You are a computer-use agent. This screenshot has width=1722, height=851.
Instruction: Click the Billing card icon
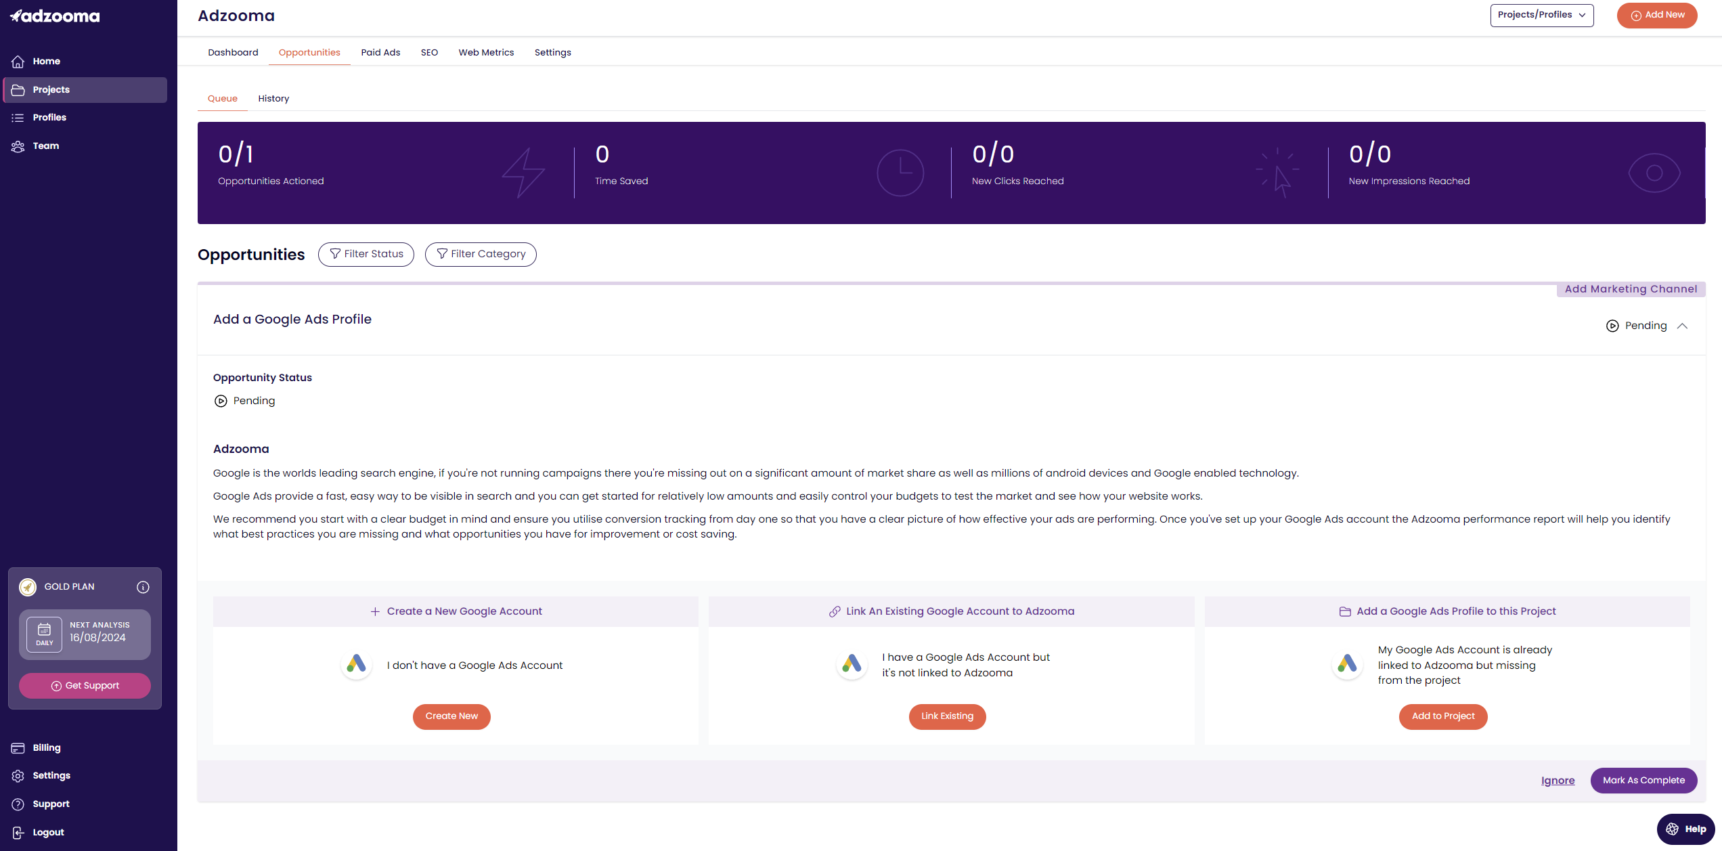(x=18, y=748)
